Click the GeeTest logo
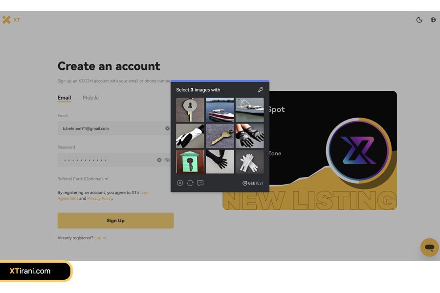This screenshot has width=440, height=293. tap(253, 183)
